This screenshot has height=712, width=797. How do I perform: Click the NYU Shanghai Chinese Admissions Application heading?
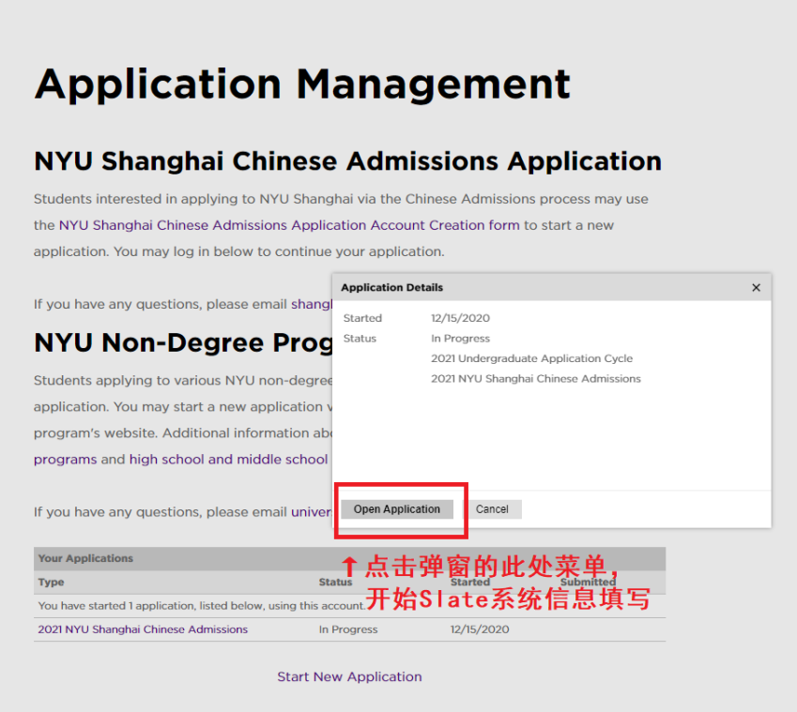click(347, 161)
